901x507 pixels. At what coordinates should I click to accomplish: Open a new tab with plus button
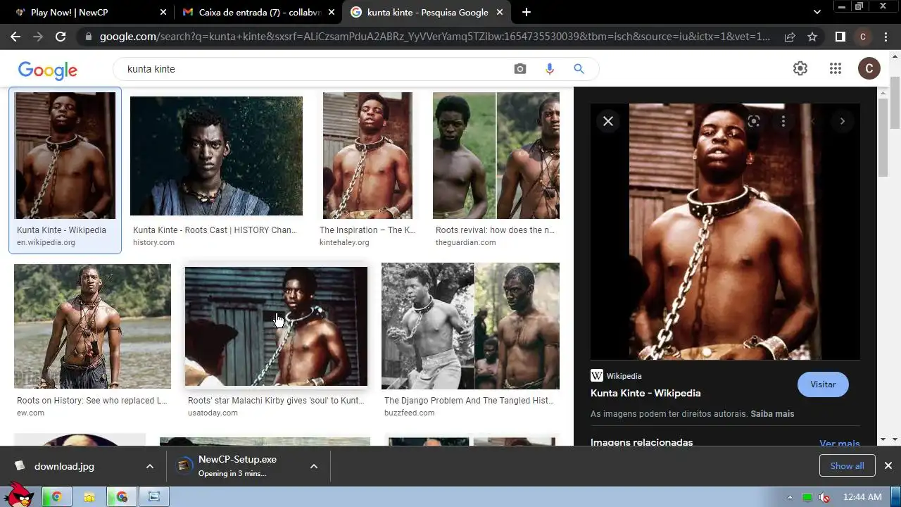[527, 12]
